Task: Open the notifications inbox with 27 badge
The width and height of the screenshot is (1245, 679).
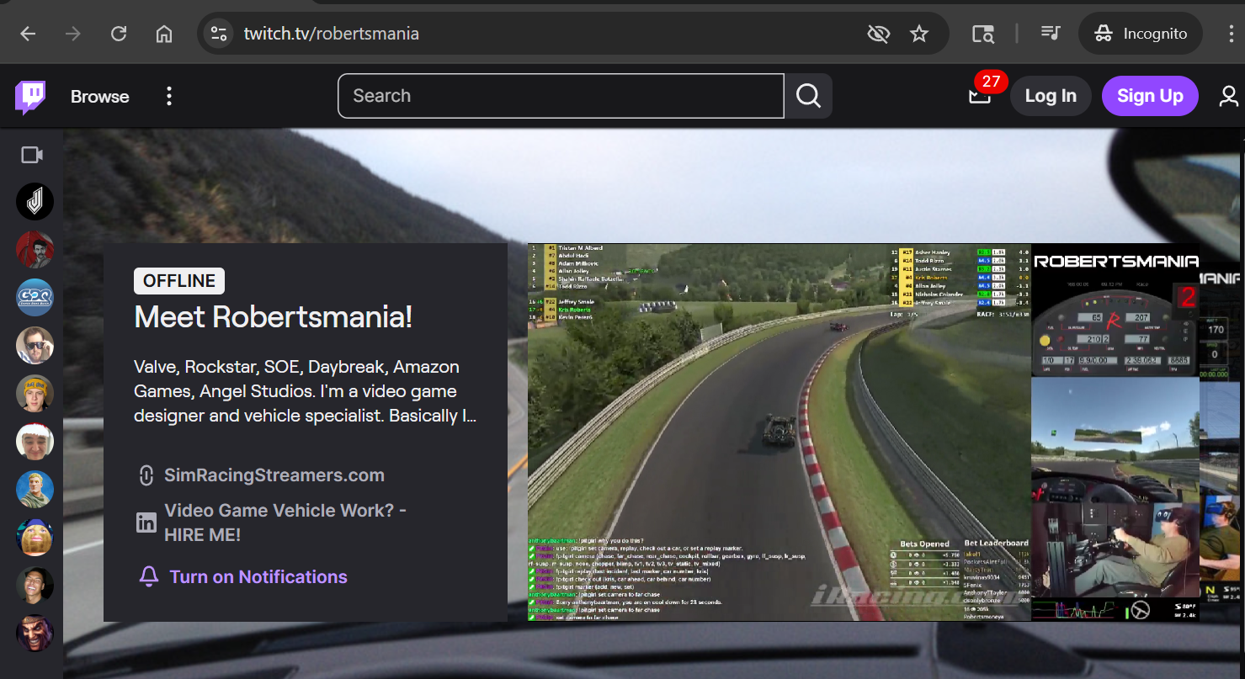Action: click(979, 96)
